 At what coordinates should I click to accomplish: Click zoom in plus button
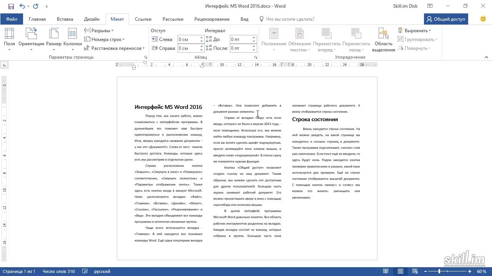pyautogui.click(x=470, y=271)
